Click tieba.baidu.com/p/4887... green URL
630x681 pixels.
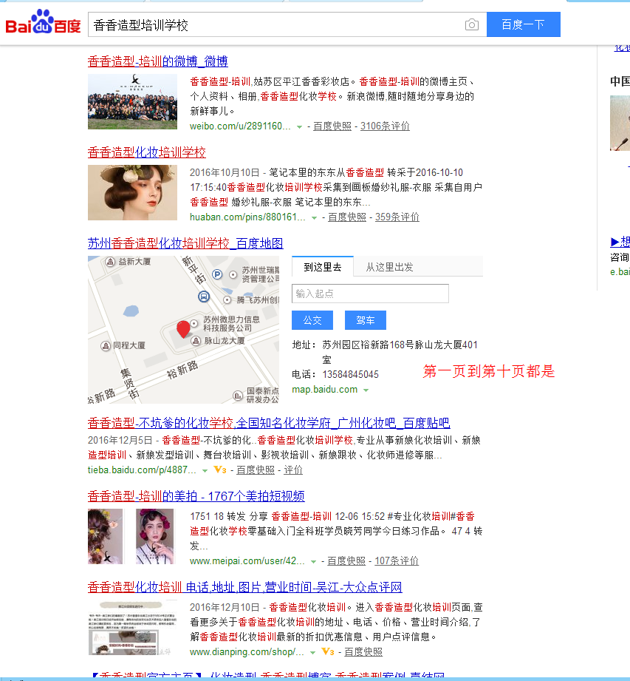(x=142, y=470)
